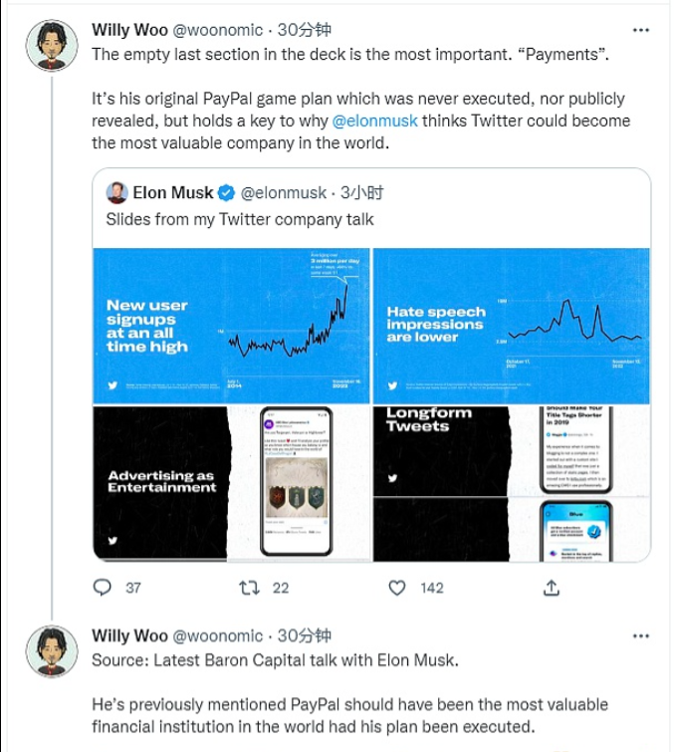Viewport: 675px width, 752px height.
Task: Click the 142 likes count
Action: 431,588
